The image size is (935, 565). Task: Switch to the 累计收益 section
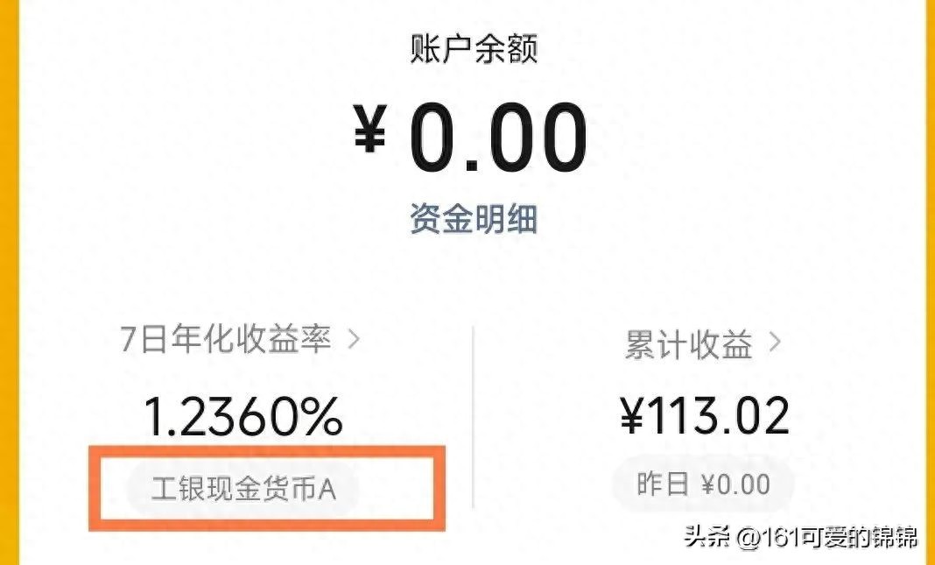[688, 344]
